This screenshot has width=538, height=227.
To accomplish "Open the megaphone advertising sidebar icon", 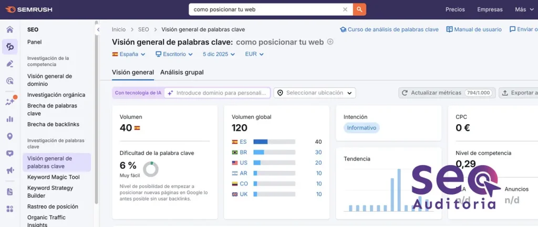I will 9,170.
